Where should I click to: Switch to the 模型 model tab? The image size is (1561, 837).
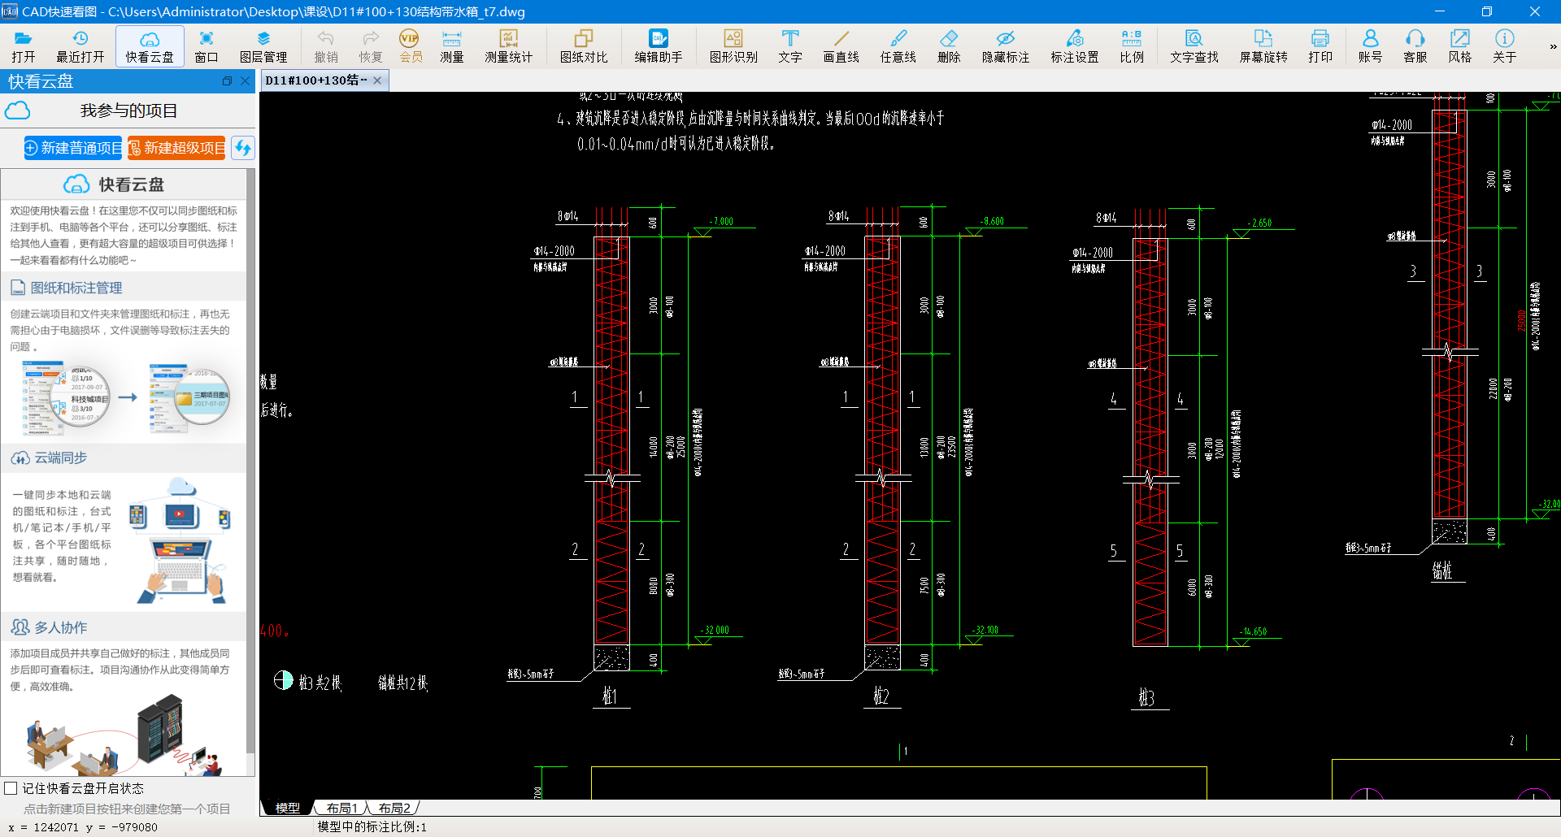287,808
